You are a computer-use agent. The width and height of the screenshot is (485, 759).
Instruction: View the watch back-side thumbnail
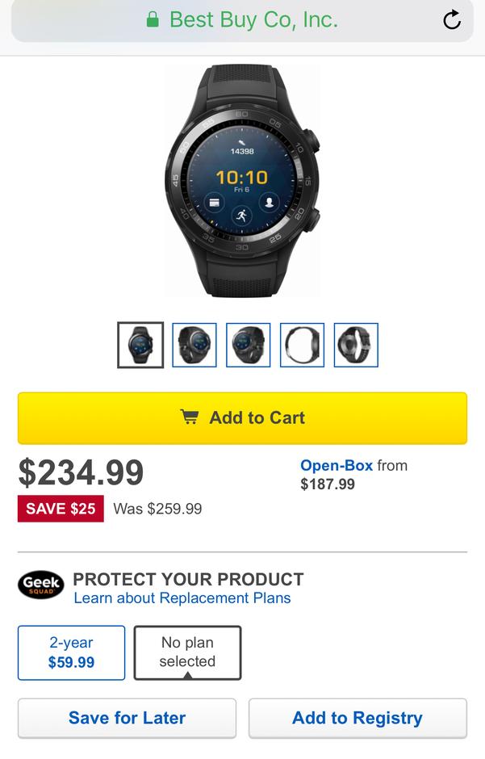[356, 345]
